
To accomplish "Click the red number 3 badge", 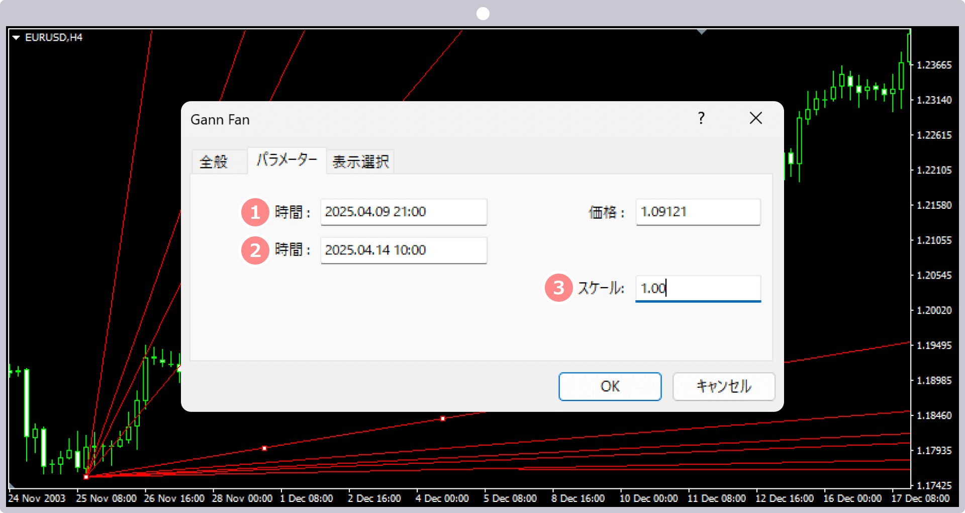I will coord(558,288).
